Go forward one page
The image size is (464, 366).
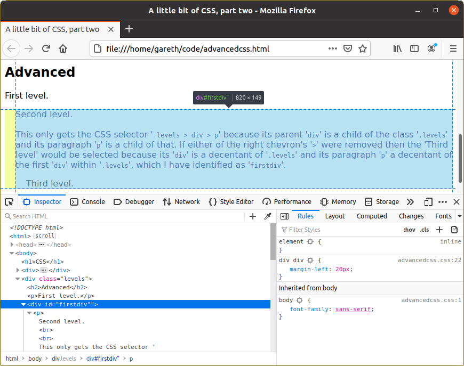pos(29,48)
